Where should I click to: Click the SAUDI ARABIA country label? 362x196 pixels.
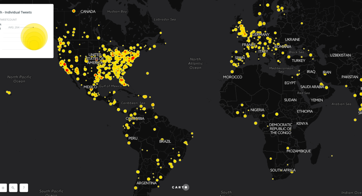[x=312, y=87]
